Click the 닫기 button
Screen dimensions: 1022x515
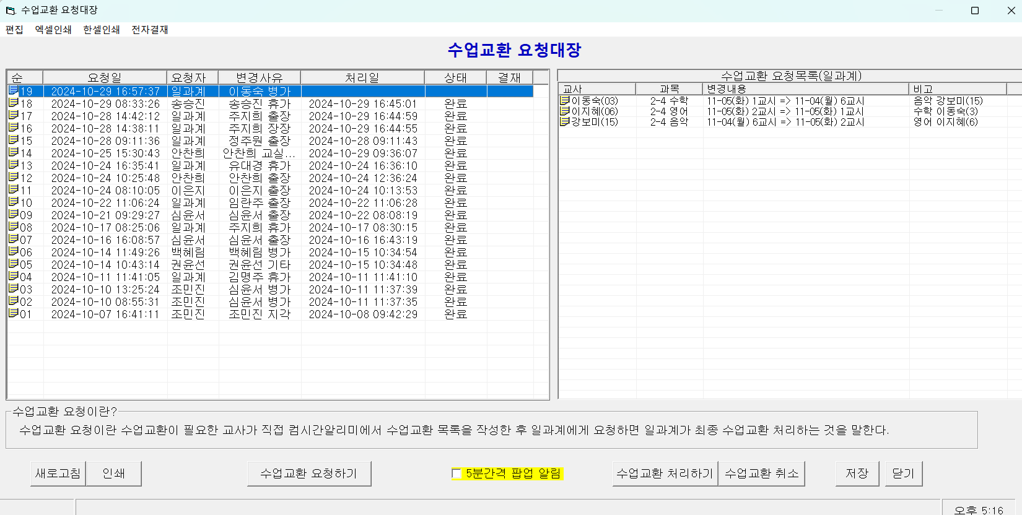[904, 474]
